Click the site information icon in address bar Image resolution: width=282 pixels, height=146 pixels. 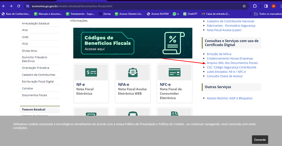coord(28,6)
